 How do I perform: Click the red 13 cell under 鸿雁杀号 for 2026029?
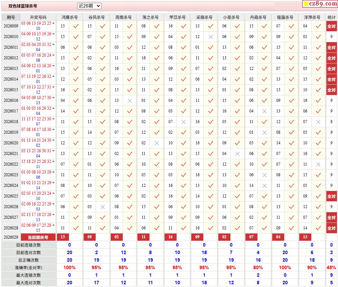pyautogui.click(x=63, y=237)
